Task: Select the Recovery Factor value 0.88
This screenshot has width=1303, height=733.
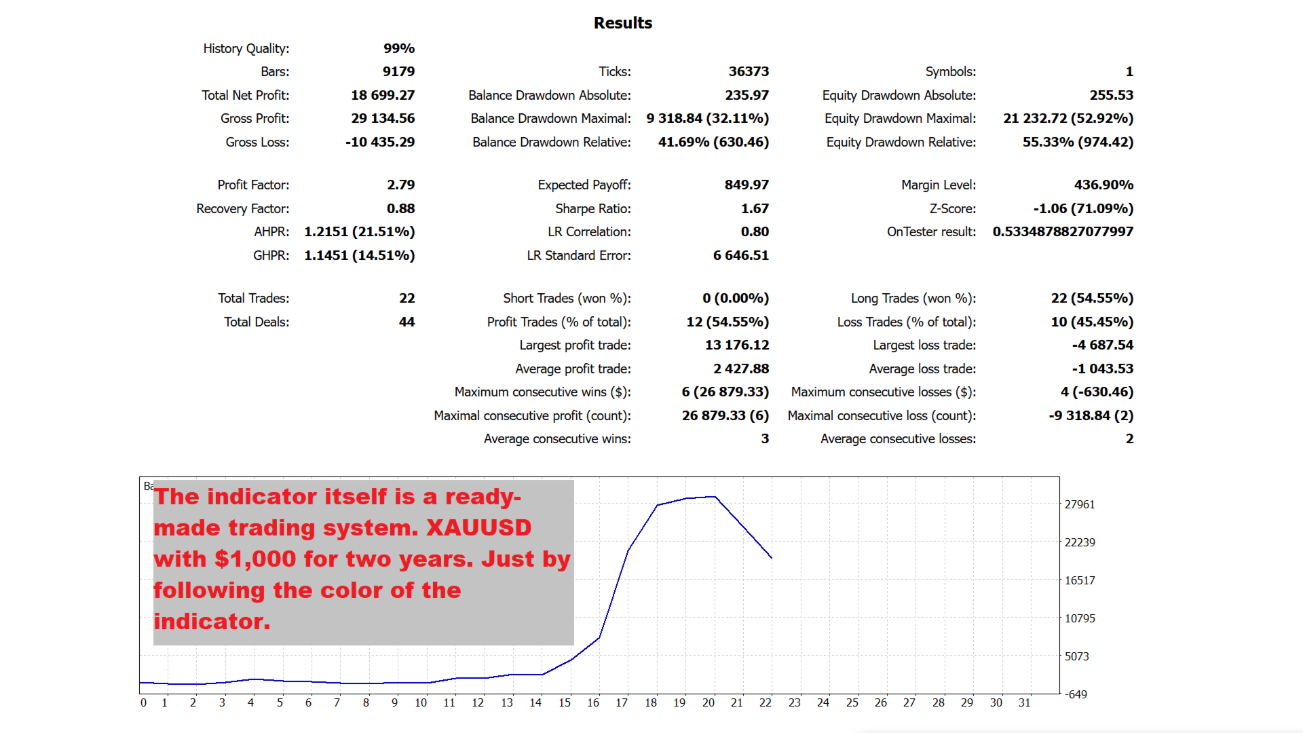Action: click(400, 208)
